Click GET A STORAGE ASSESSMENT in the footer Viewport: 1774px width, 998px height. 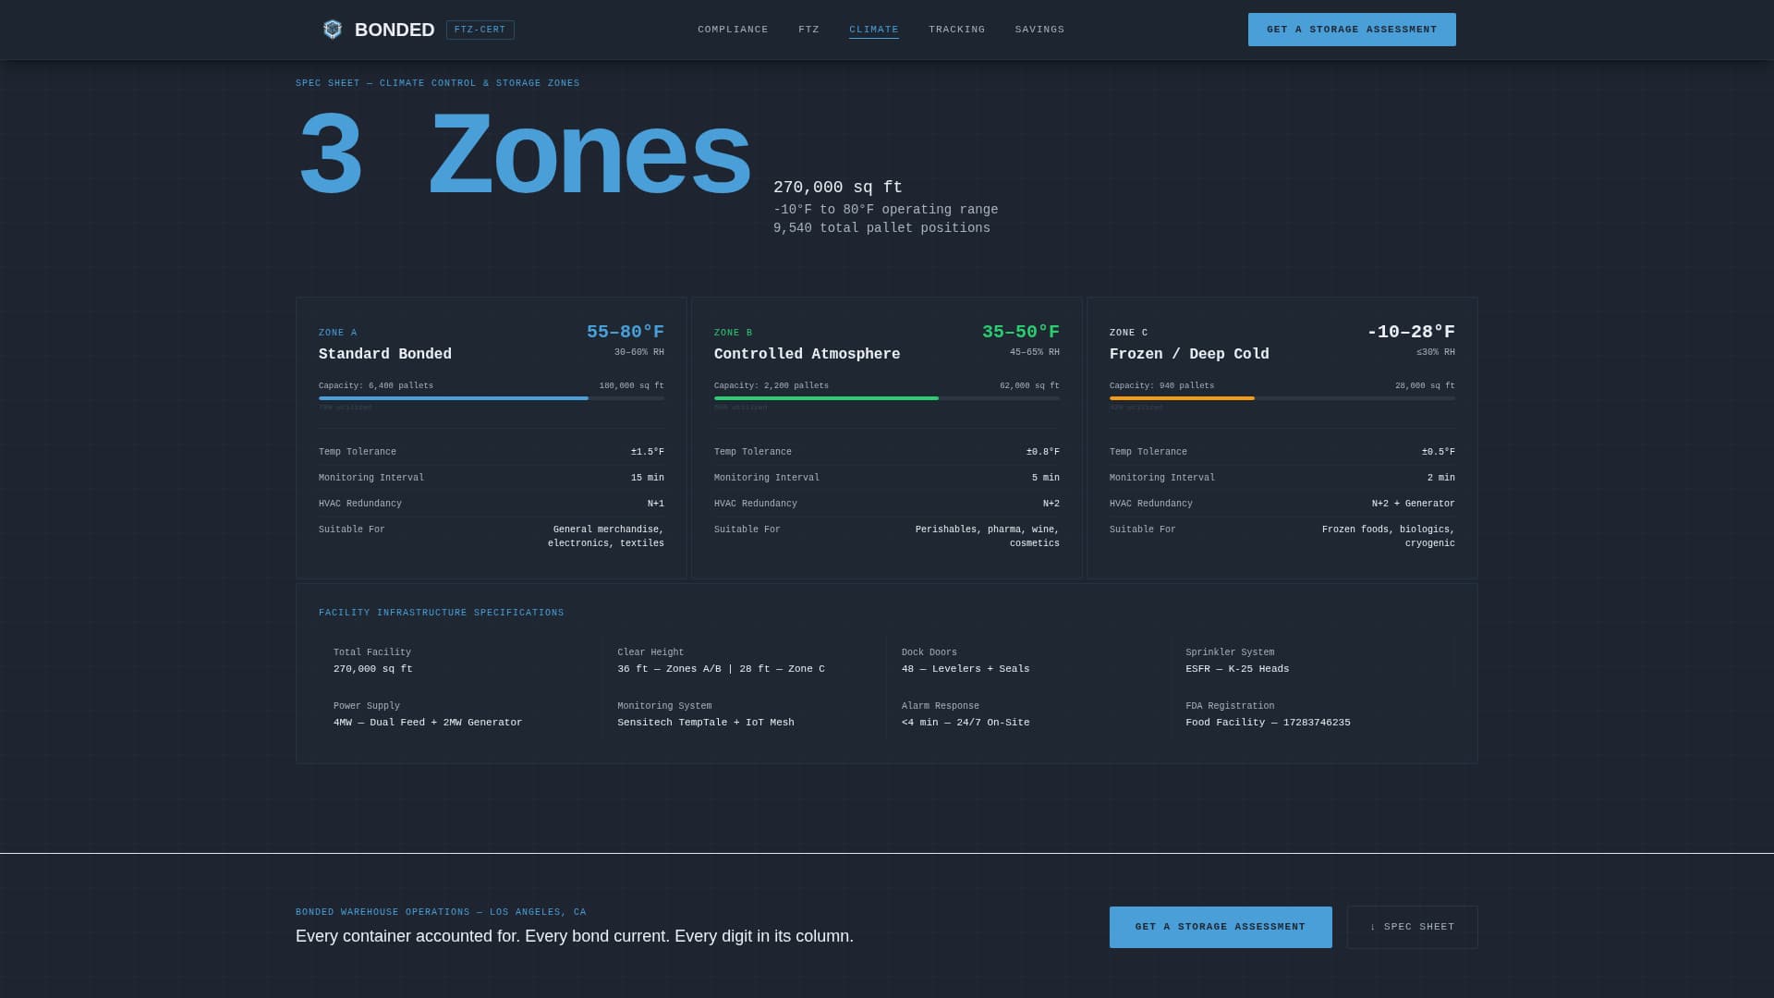coord(1221,927)
